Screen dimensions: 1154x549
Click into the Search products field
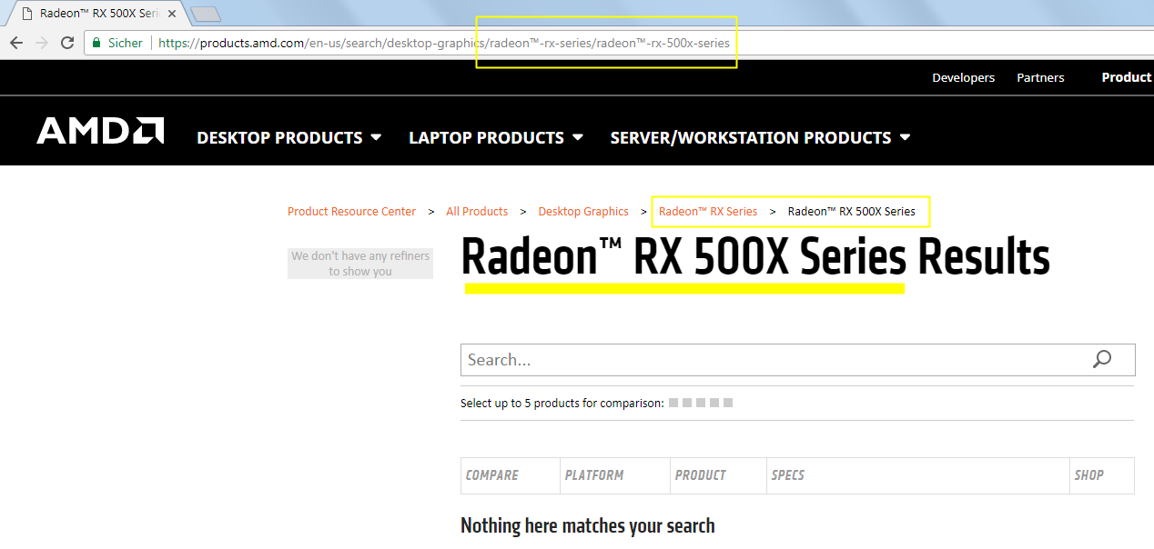774,359
